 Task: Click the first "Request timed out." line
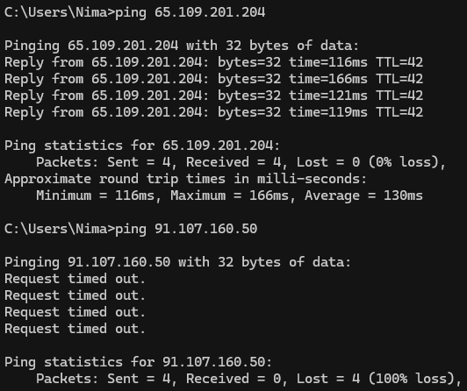75,279
